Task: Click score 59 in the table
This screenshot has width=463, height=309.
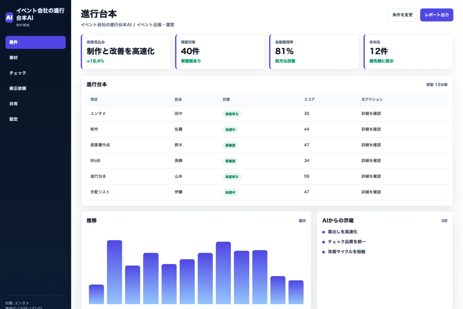Action: pos(307,176)
